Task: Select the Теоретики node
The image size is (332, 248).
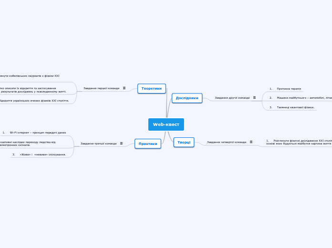Action: pyautogui.click(x=152, y=89)
